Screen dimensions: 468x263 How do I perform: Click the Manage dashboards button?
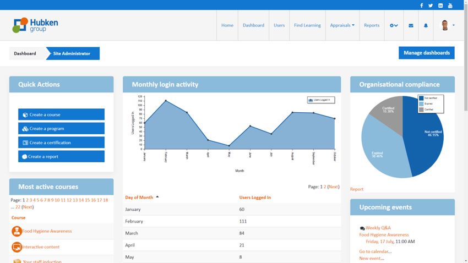[427, 53]
